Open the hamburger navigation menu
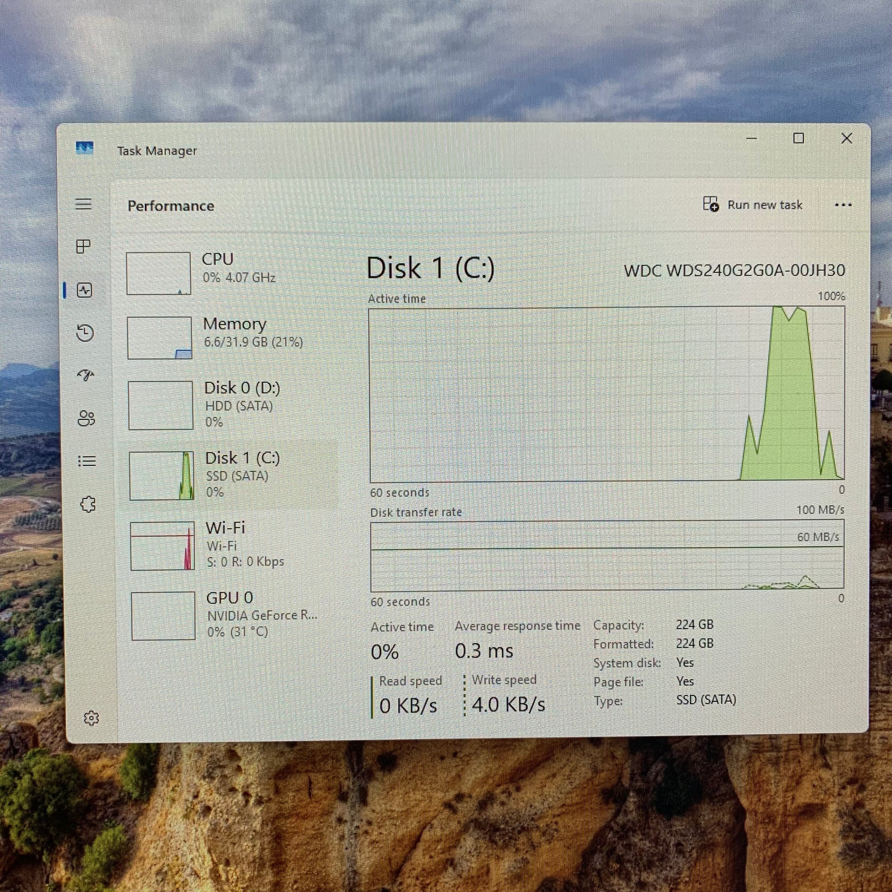 coord(83,204)
